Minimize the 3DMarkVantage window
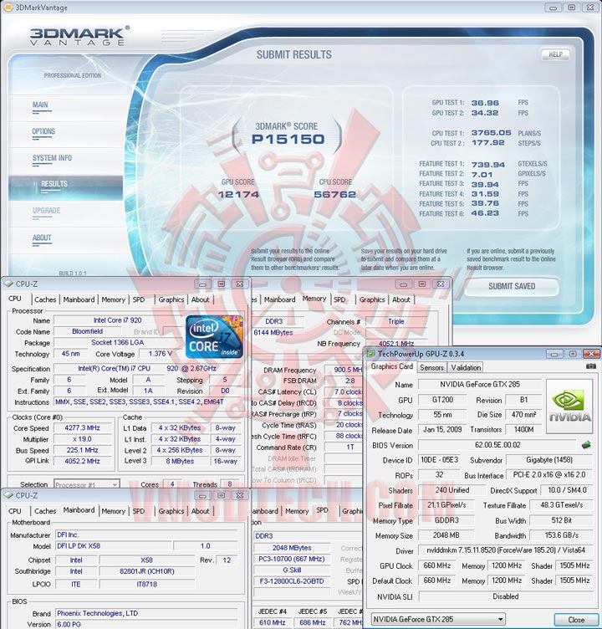The image size is (602, 629). [553, 8]
